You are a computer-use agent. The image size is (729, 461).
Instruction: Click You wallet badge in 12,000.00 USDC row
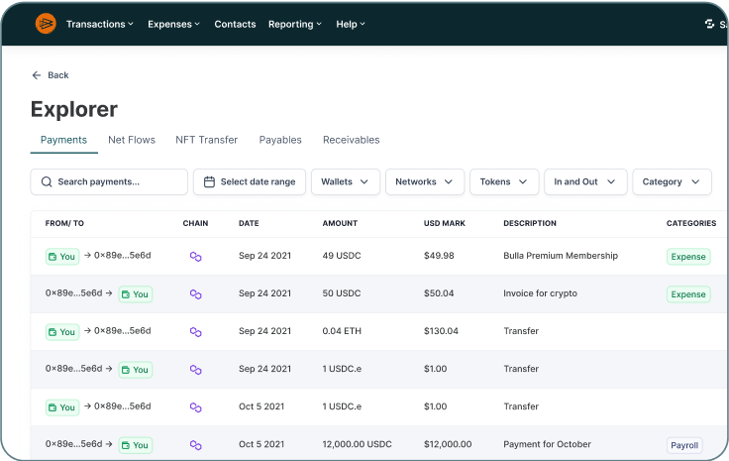tap(136, 445)
